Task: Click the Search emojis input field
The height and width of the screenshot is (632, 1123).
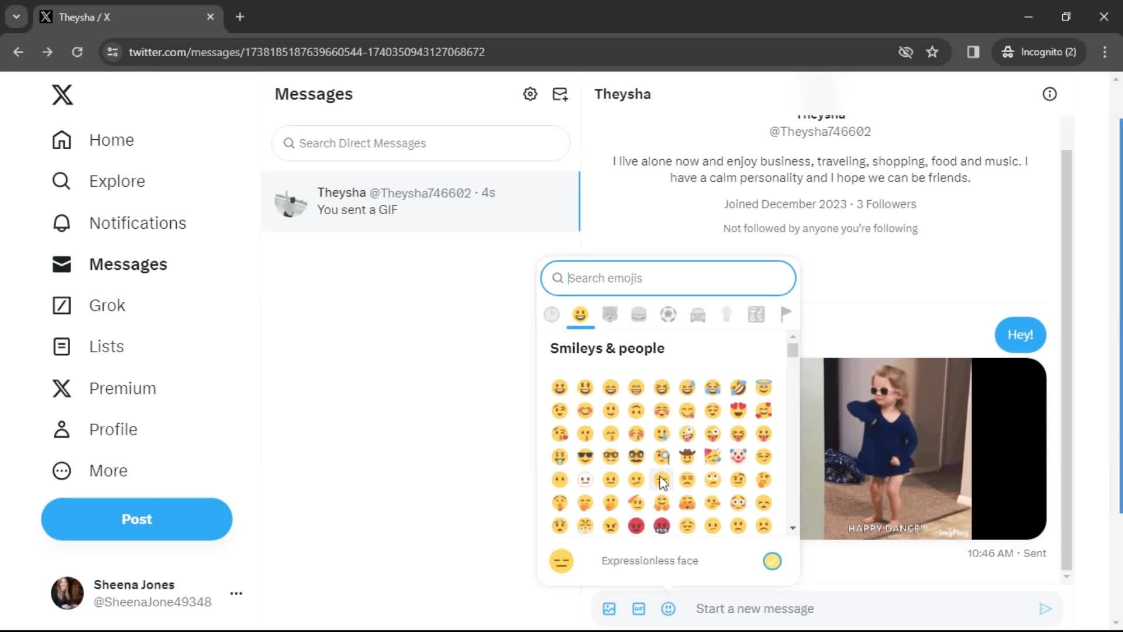Action: [x=667, y=278]
